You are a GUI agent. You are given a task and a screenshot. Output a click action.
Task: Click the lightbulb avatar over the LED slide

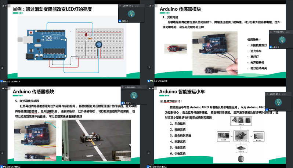[x=131, y=14]
